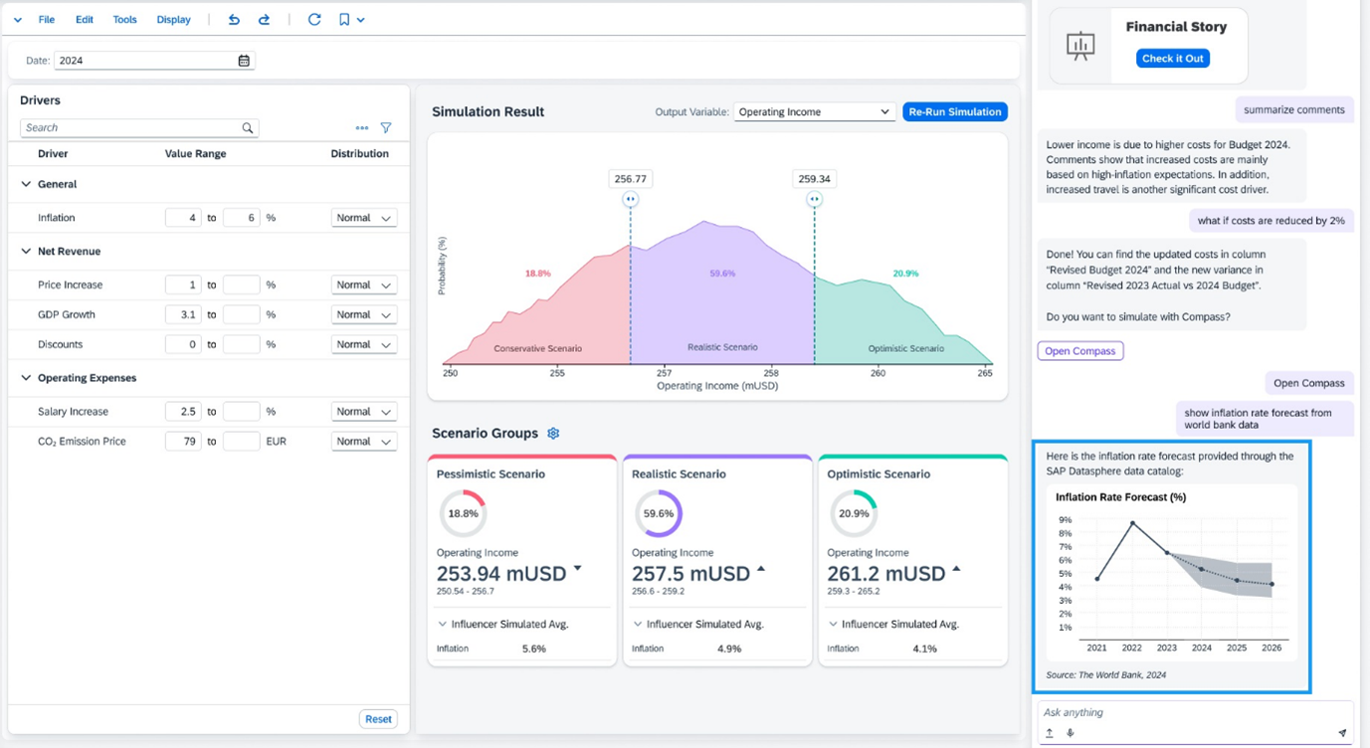The width and height of the screenshot is (1370, 748).
Task: Click Check it Out under Financial Story
Action: pos(1172,58)
